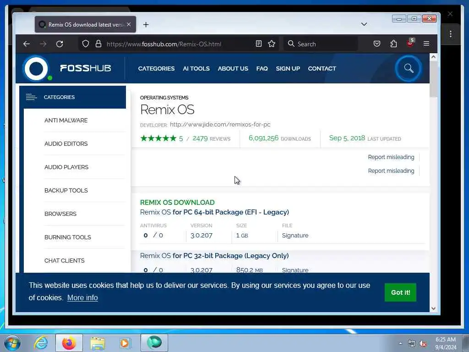Open the taskbar clock showing 6:25 AM
Viewport: 469px width, 352px height.
[x=446, y=343]
